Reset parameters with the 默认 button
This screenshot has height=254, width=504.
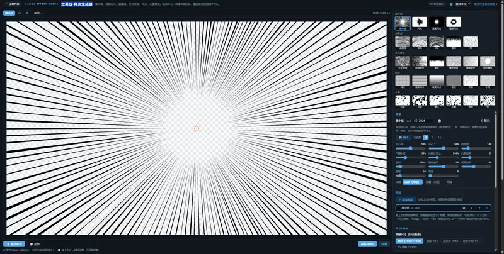(x=485, y=121)
